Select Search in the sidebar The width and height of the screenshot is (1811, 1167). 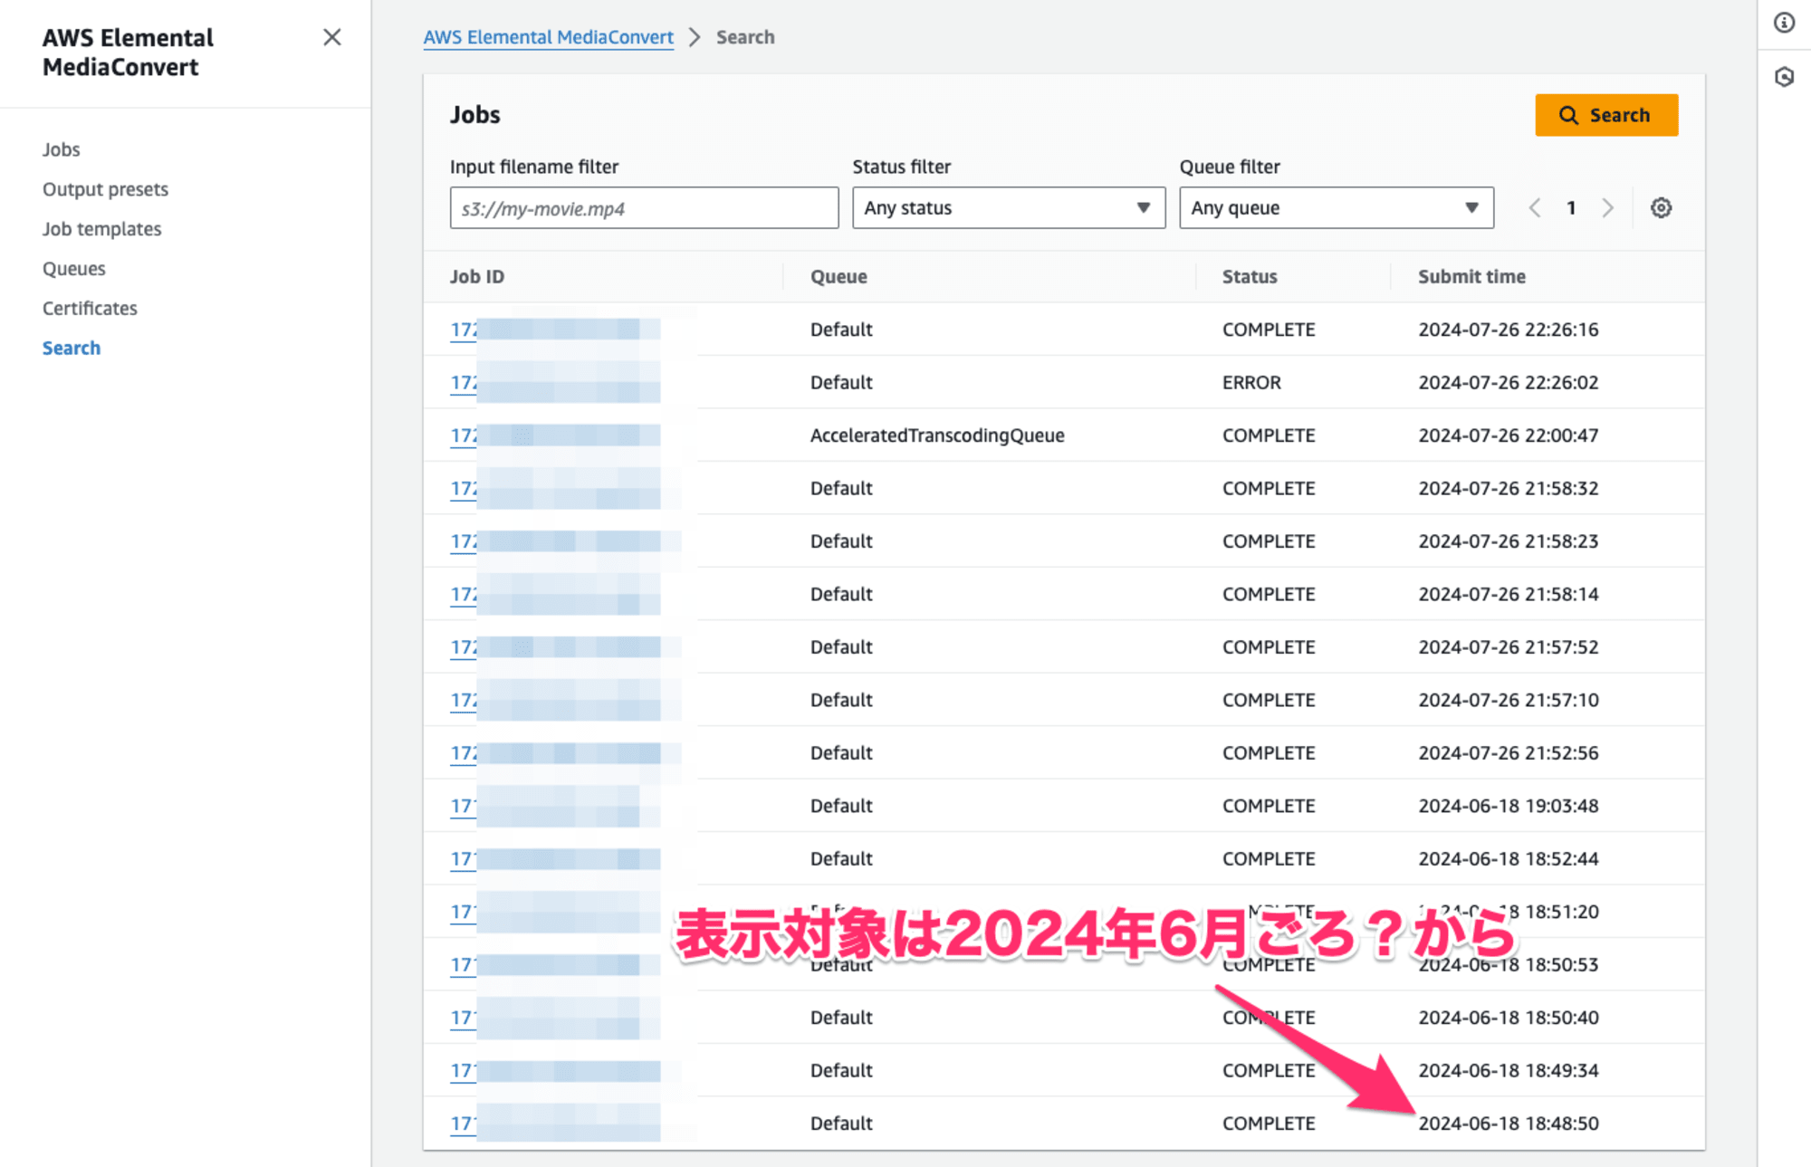click(71, 349)
